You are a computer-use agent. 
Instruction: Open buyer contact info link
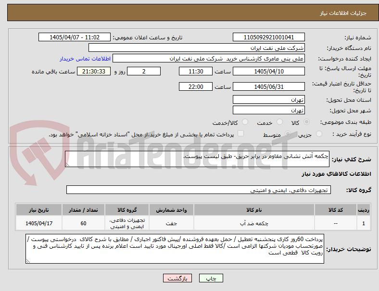click(85, 59)
